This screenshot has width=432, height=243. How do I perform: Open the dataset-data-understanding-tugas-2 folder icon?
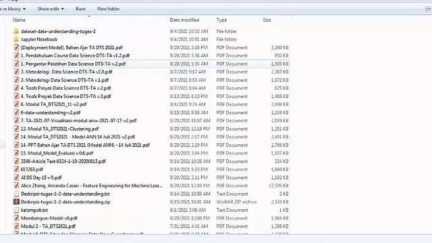pos(16,31)
